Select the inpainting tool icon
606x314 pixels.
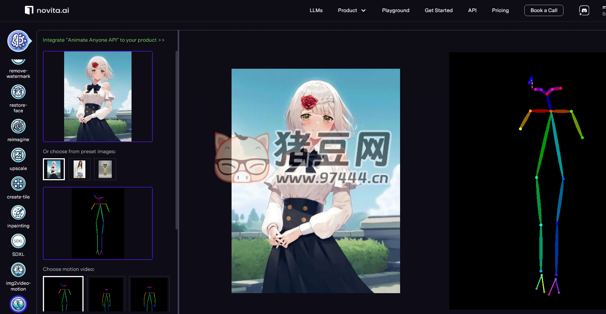[x=18, y=212]
